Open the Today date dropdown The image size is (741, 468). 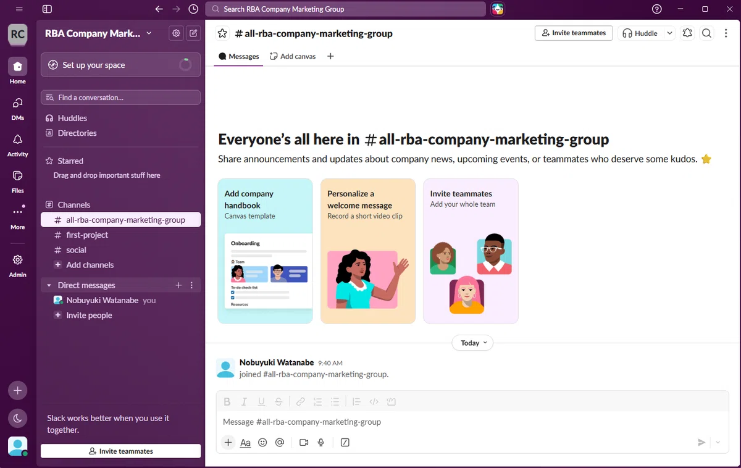[472, 343]
